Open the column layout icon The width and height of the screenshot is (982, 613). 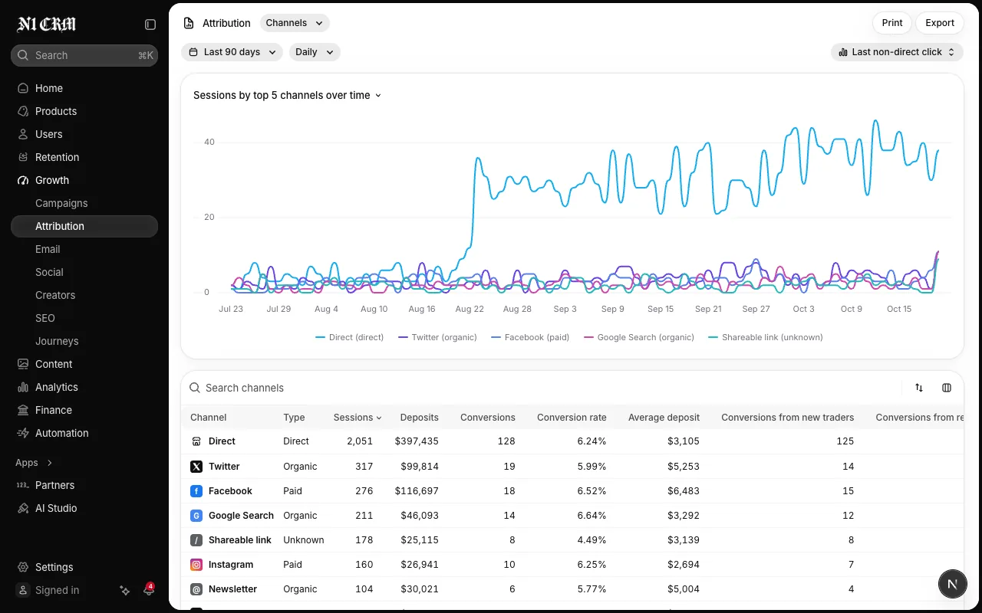pos(947,388)
